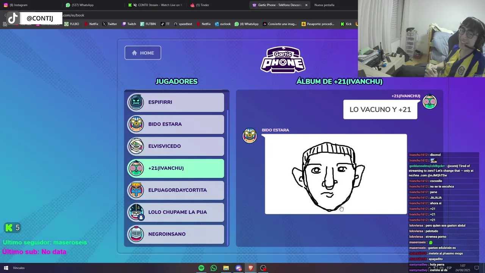This screenshot has height=273, width=485.
Task: Open Discord from the taskbar
Action: (x=238, y=268)
